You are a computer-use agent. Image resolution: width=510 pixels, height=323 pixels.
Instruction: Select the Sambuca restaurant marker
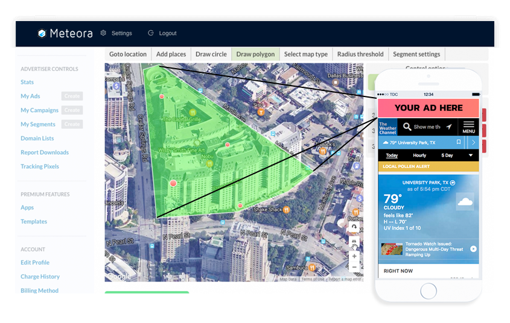click(312, 268)
